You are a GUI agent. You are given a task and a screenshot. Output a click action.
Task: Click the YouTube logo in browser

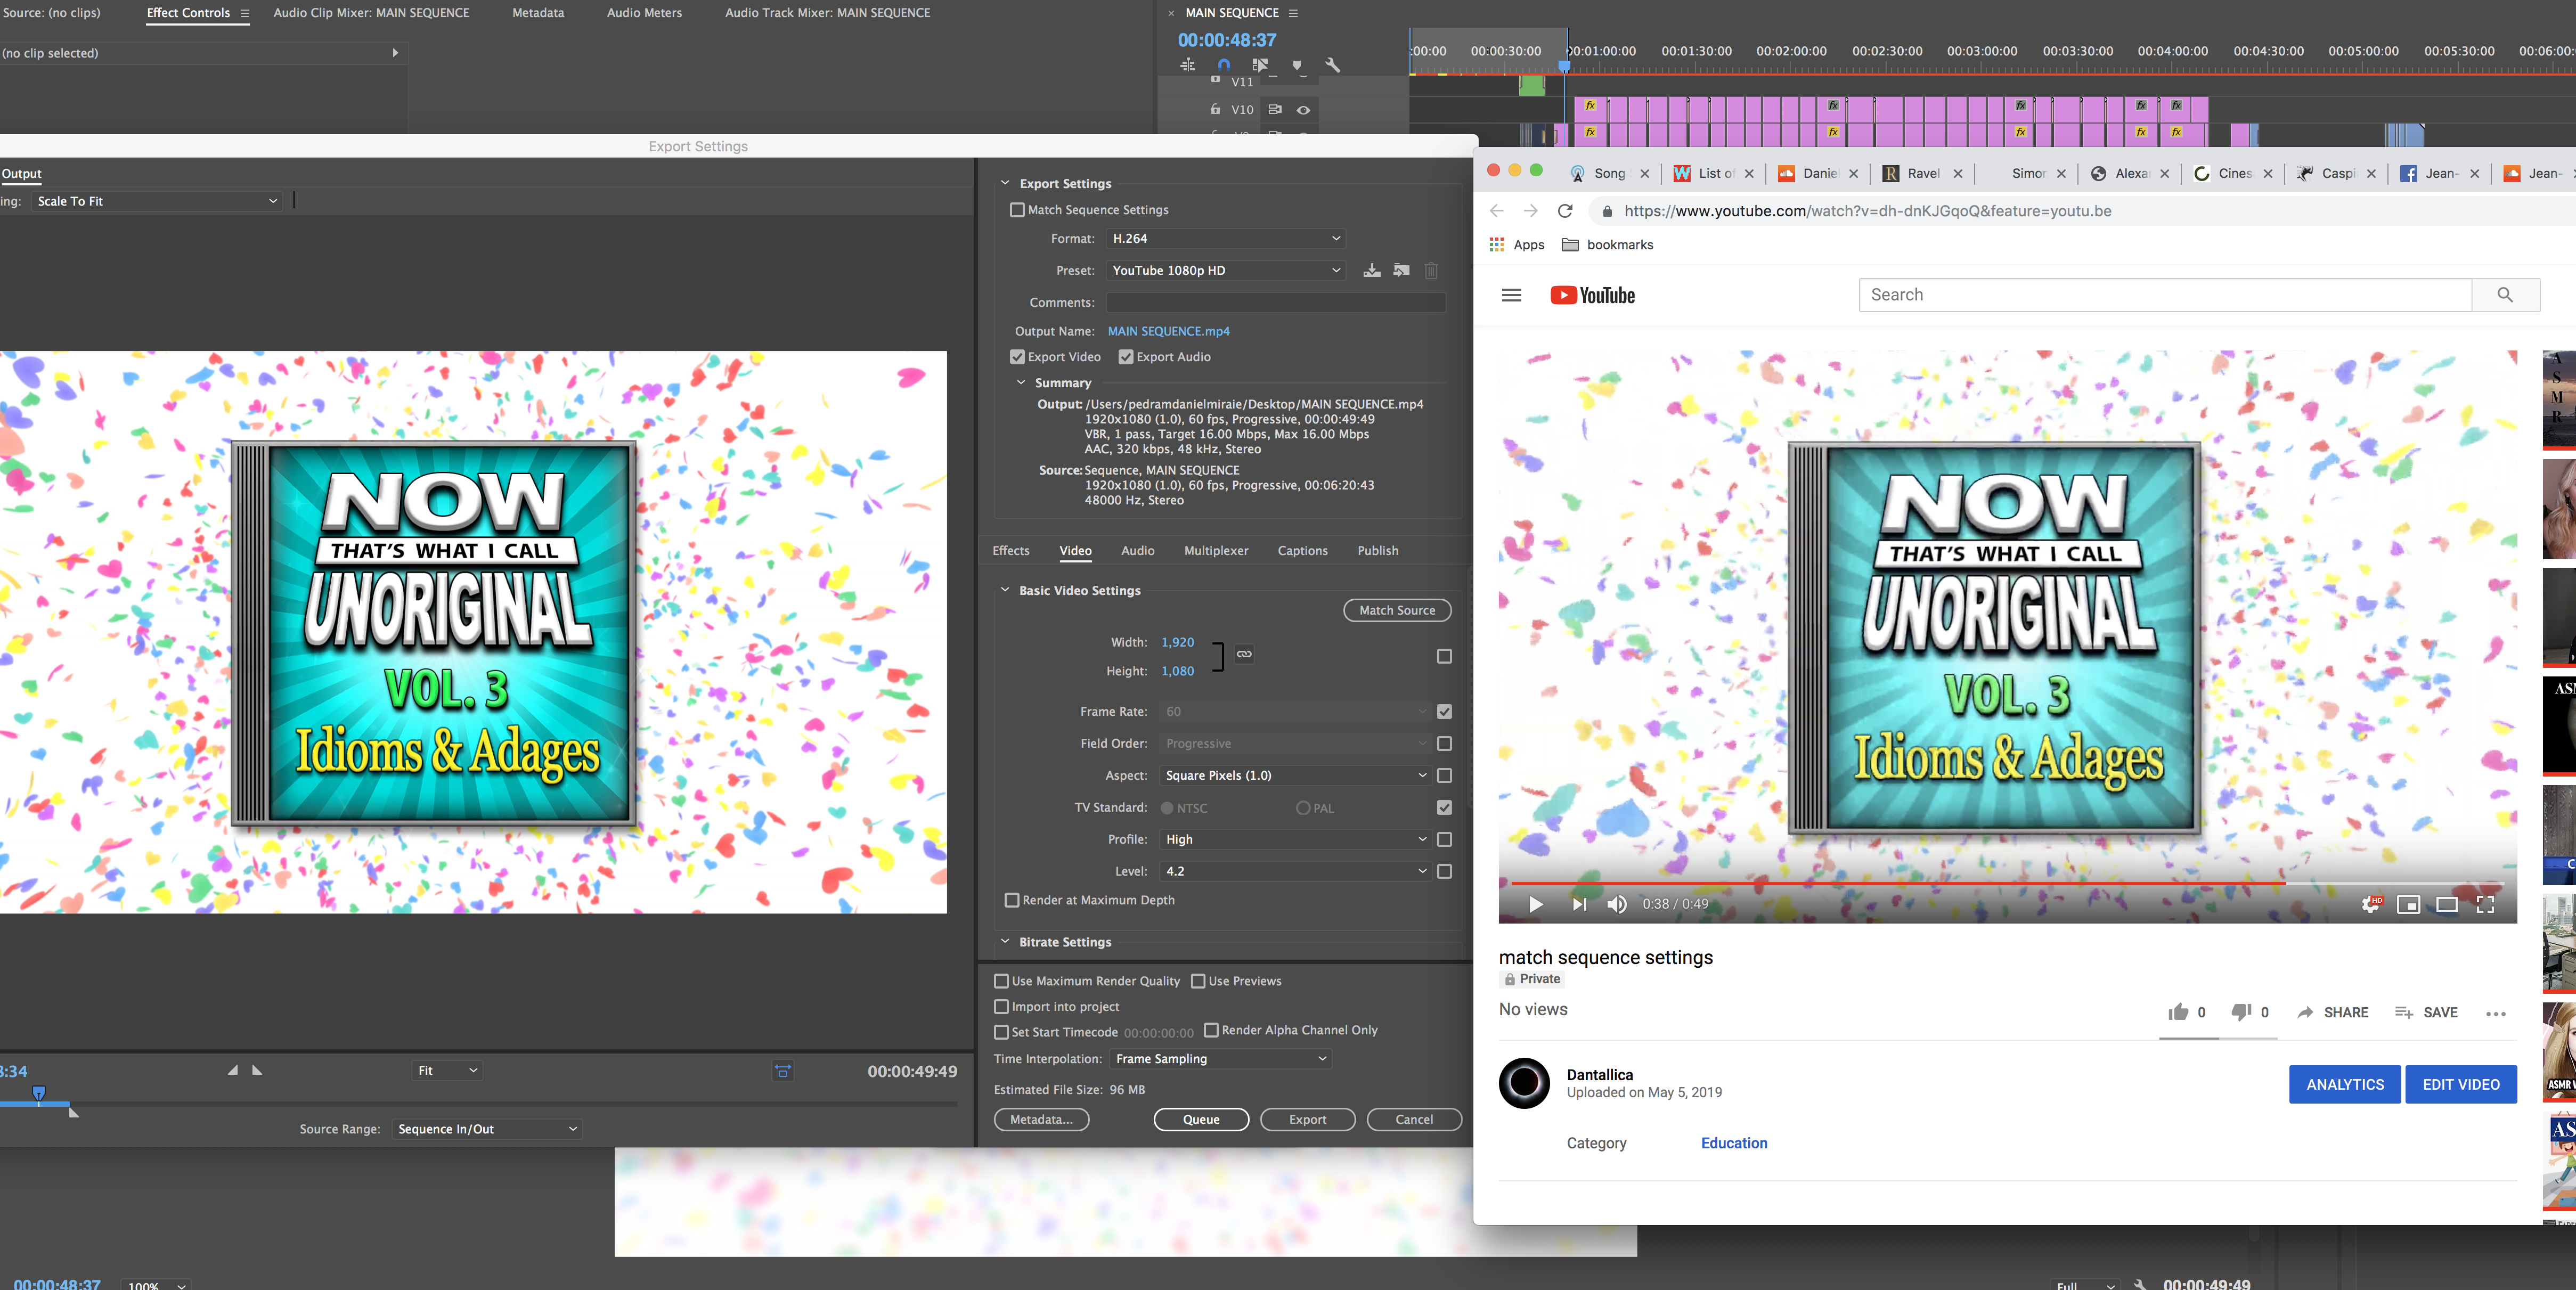pos(1592,295)
